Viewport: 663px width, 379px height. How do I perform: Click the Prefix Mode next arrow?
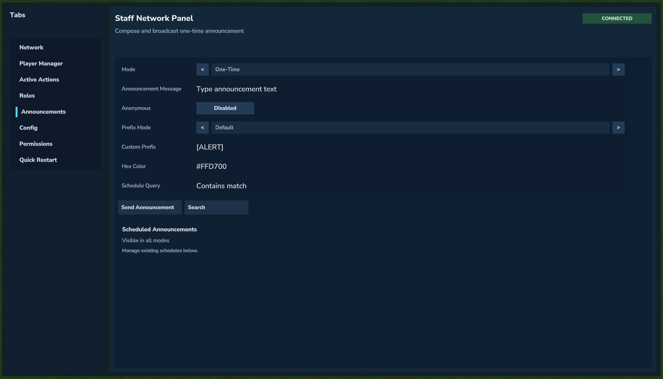(x=618, y=128)
